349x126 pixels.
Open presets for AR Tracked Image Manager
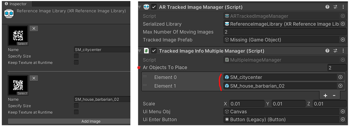pyautogui.click(x=335, y=7)
